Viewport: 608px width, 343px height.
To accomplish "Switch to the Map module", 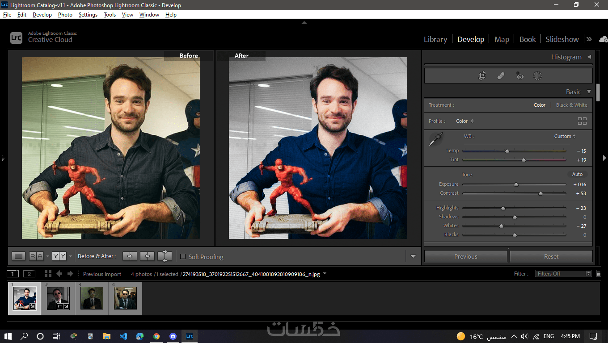I will (502, 39).
